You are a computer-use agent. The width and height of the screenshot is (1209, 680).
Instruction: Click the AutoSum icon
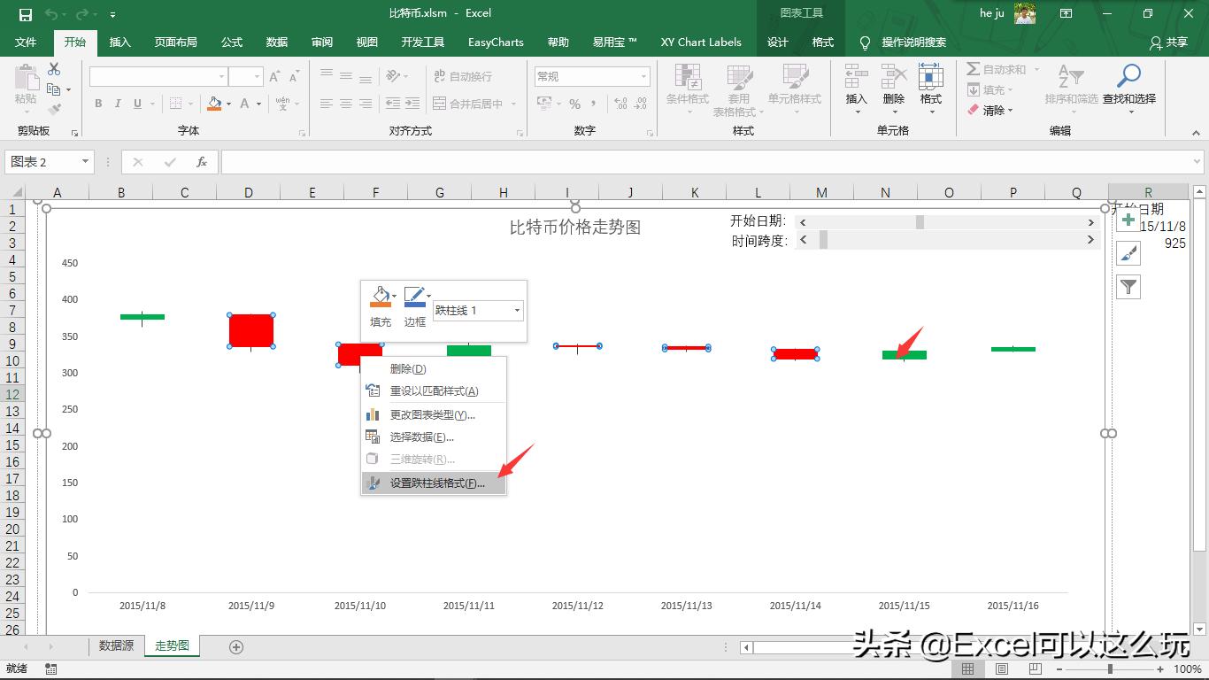click(x=974, y=69)
